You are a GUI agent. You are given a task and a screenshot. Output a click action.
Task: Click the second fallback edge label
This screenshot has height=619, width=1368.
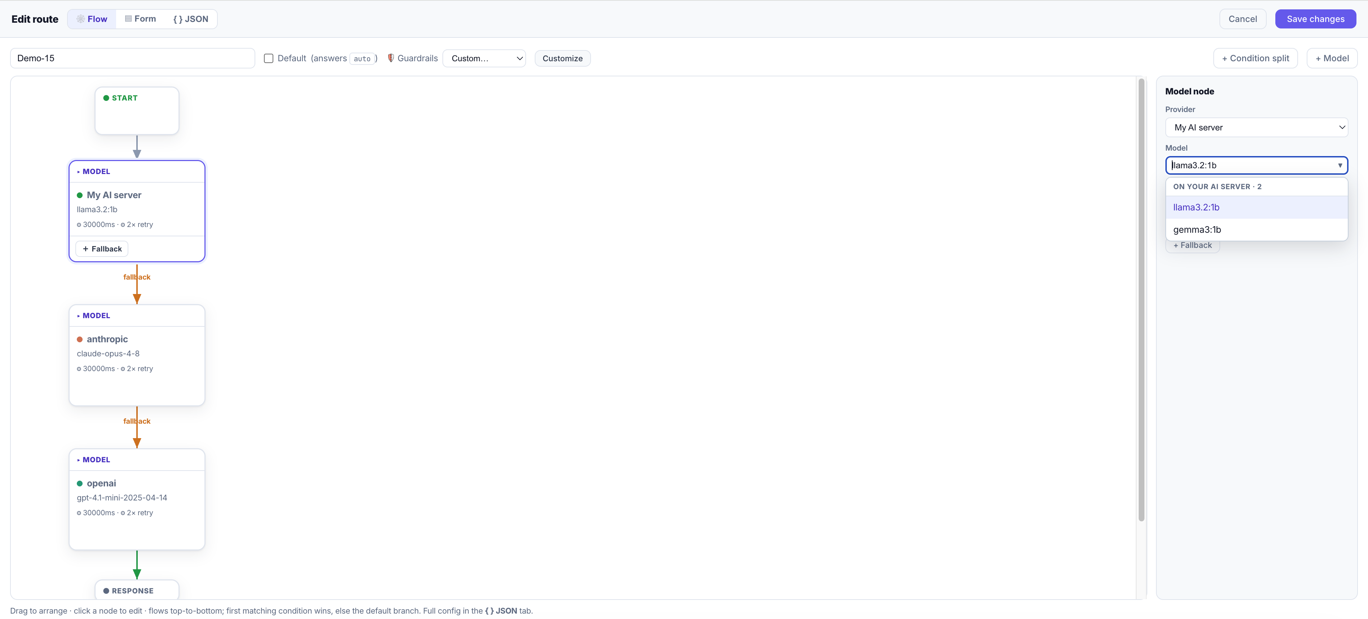click(x=137, y=422)
